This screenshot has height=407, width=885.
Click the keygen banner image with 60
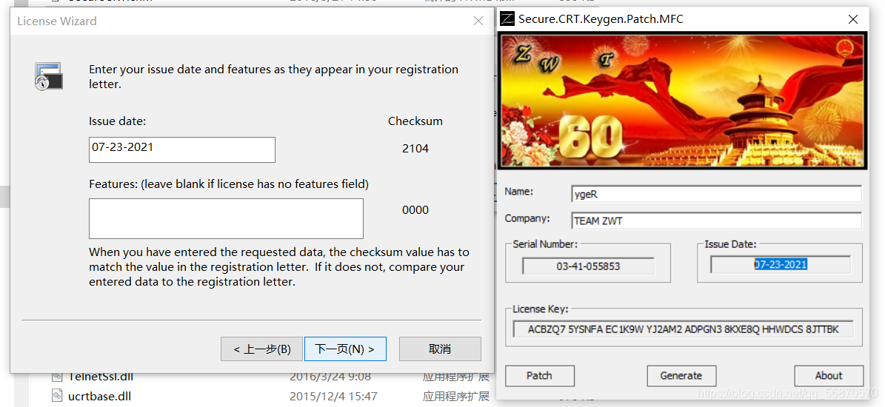coord(682,101)
